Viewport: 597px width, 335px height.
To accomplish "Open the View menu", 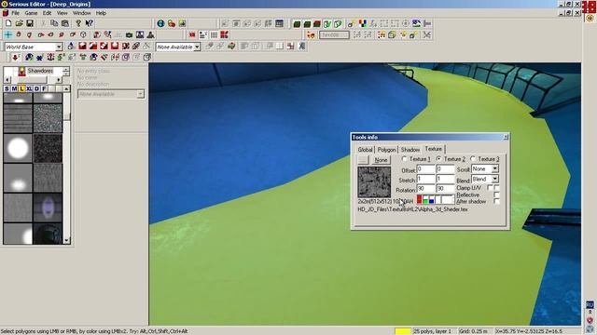I will 62,13.
